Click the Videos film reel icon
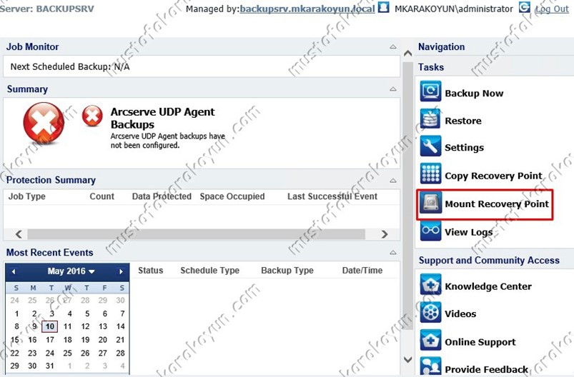Screen dimensions: 574x377 coord(430,312)
